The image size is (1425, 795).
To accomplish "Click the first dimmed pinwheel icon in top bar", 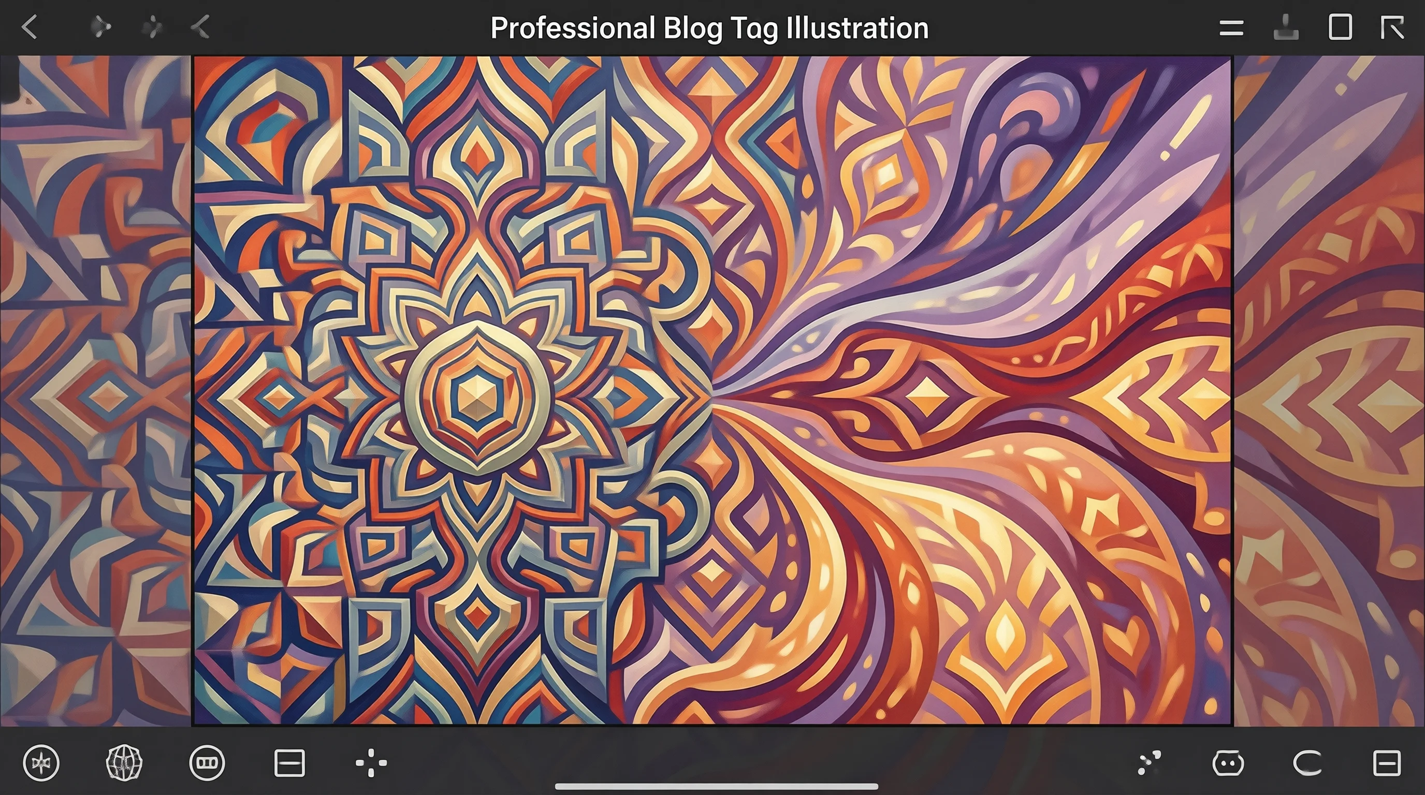I will (x=101, y=27).
